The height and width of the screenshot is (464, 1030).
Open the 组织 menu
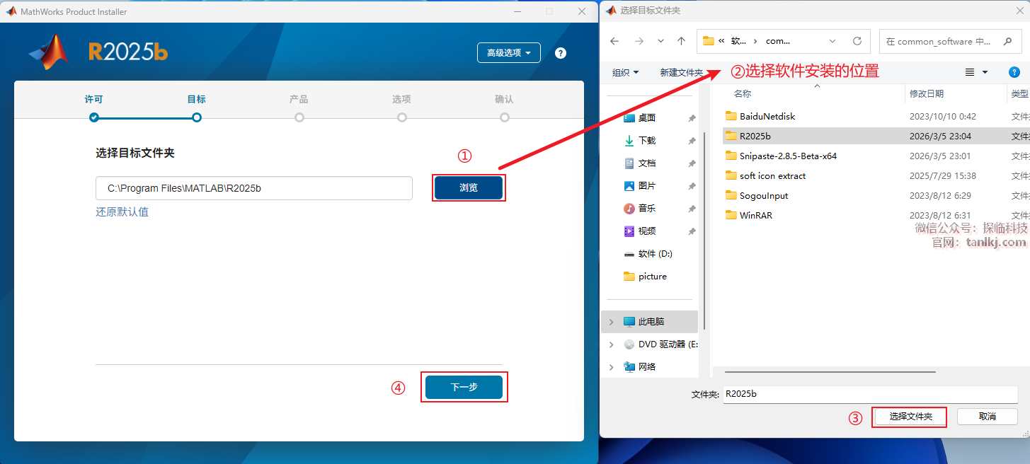625,72
